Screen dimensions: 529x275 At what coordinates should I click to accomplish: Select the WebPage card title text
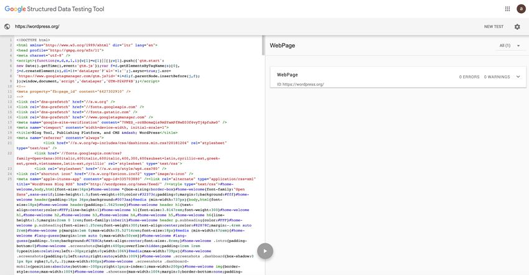[x=288, y=75]
